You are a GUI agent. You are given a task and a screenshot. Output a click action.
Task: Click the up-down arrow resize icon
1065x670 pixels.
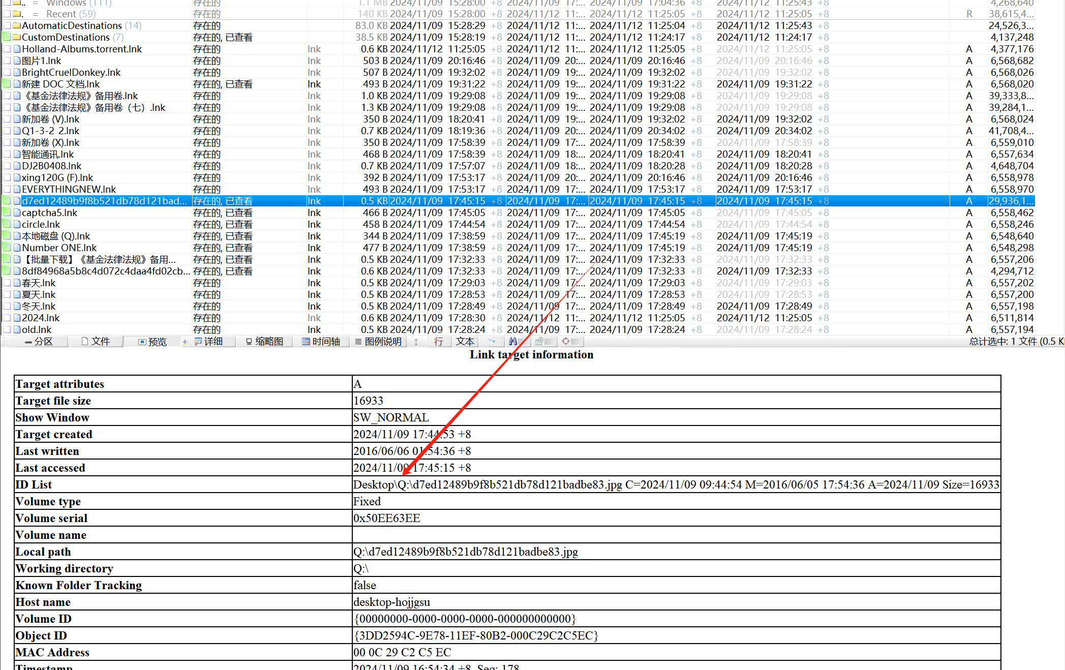coord(416,342)
